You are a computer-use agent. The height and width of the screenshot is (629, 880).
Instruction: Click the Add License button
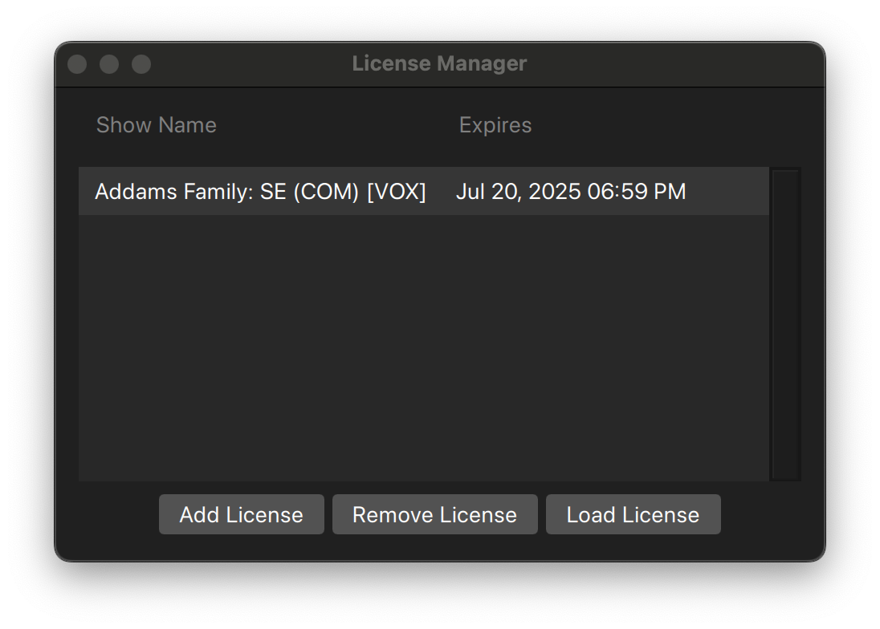(242, 514)
